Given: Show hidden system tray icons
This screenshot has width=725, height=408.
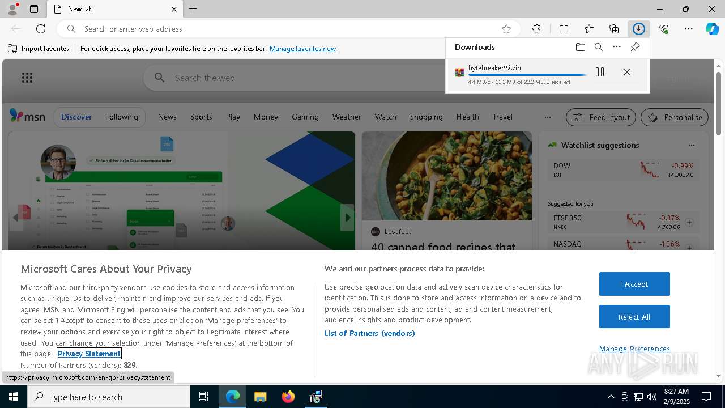Looking at the screenshot, I should point(611,397).
